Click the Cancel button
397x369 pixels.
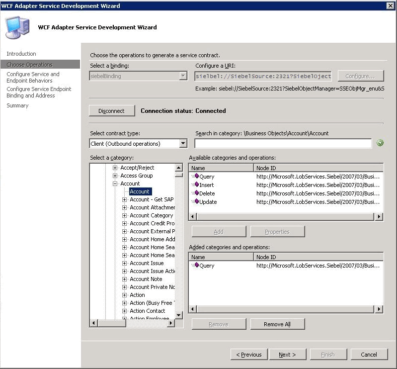pos(369,354)
